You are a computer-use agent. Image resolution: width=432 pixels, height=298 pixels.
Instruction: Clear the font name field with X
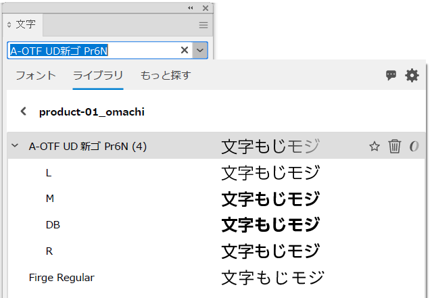coord(185,50)
